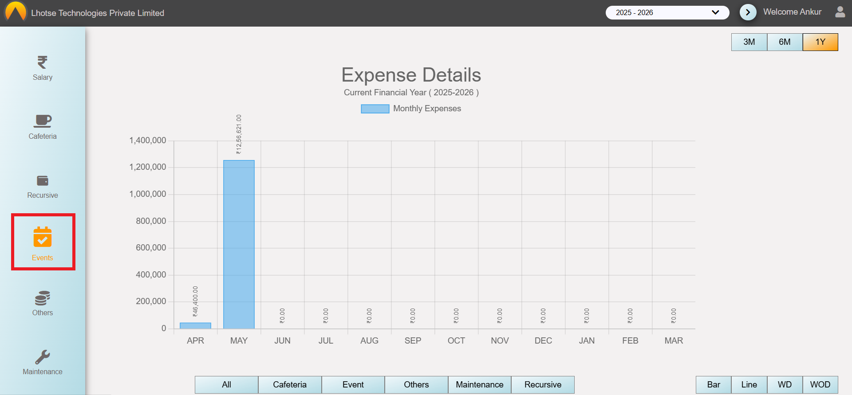This screenshot has width=852, height=395.
Task: Select the 1Y time range
Action: tap(820, 42)
